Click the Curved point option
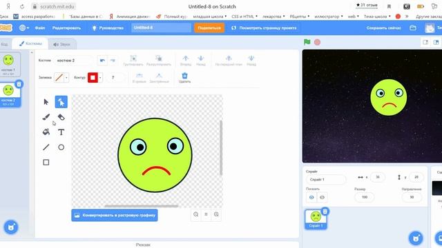 [x=140, y=78]
